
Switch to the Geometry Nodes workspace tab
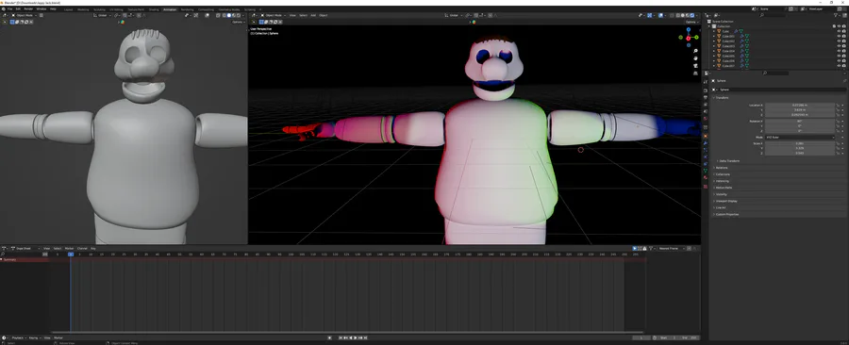pyautogui.click(x=229, y=9)
